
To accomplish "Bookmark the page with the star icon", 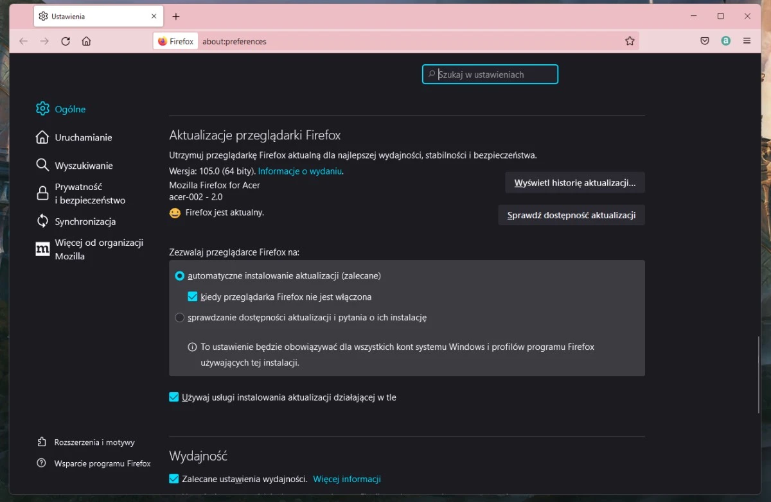I will coord(630,40).
